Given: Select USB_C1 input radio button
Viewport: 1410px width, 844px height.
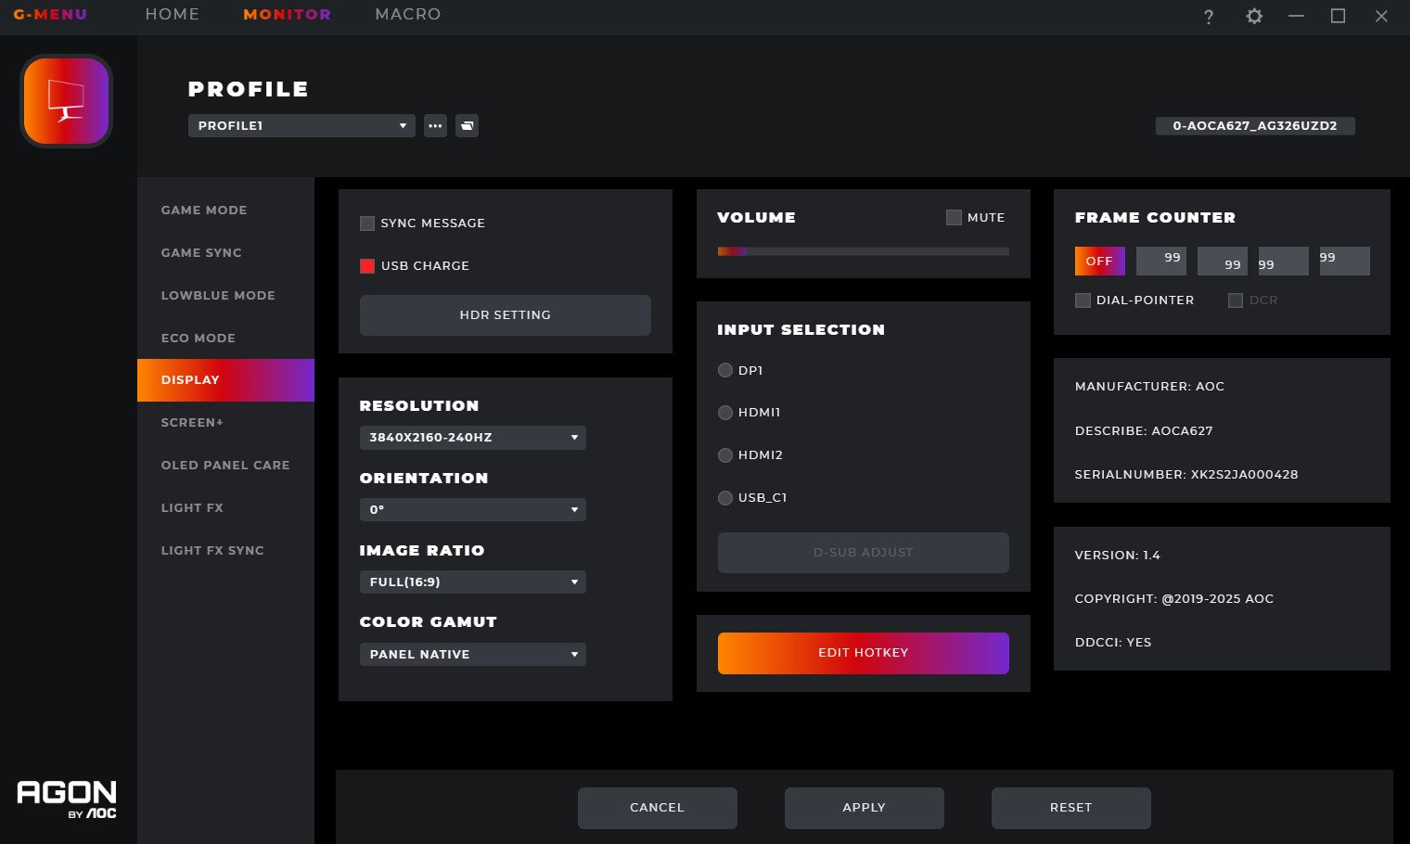Looking at the screenshot, I should pyautogui.click(x=725, y=498).
